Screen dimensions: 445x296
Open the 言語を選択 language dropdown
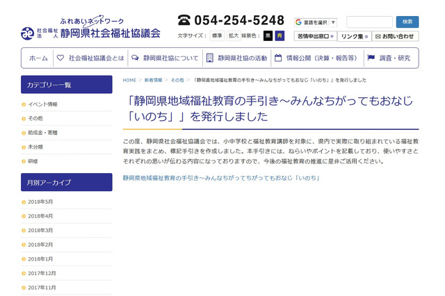tap(315, 22)
